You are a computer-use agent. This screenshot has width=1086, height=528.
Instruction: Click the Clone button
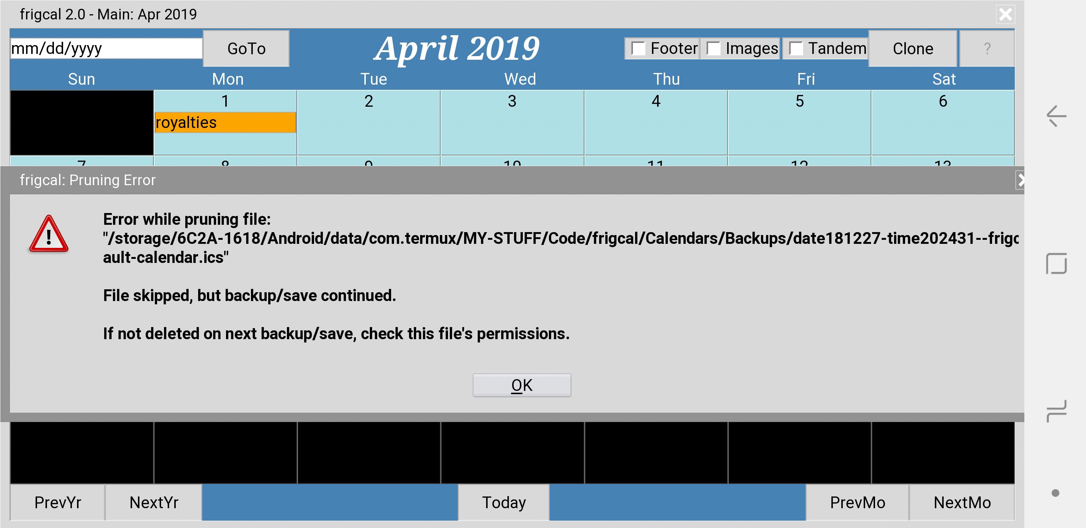pyautogui.click(x=913, y=48)
